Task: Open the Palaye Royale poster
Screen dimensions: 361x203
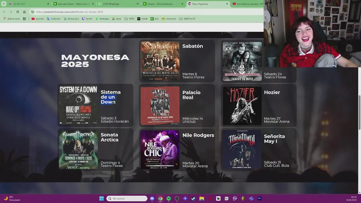Action: [x=160, y=105]
